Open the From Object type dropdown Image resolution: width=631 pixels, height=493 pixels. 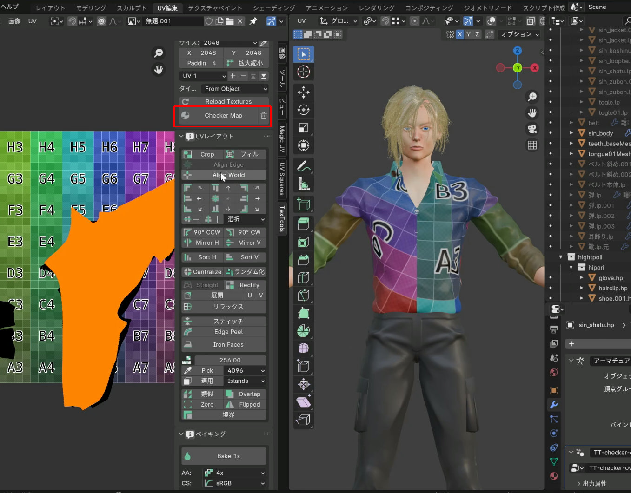[236, 89]
